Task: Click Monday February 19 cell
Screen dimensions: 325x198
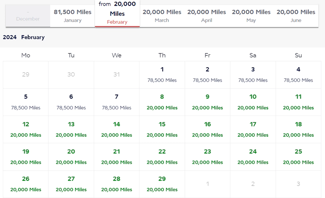Action: 26,157
